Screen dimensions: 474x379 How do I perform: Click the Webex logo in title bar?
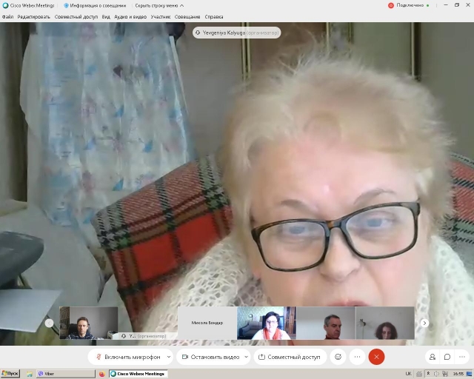(x=5, y=5)
